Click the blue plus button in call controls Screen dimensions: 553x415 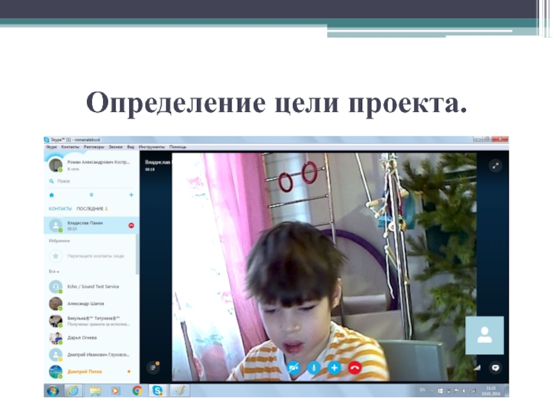334,368
